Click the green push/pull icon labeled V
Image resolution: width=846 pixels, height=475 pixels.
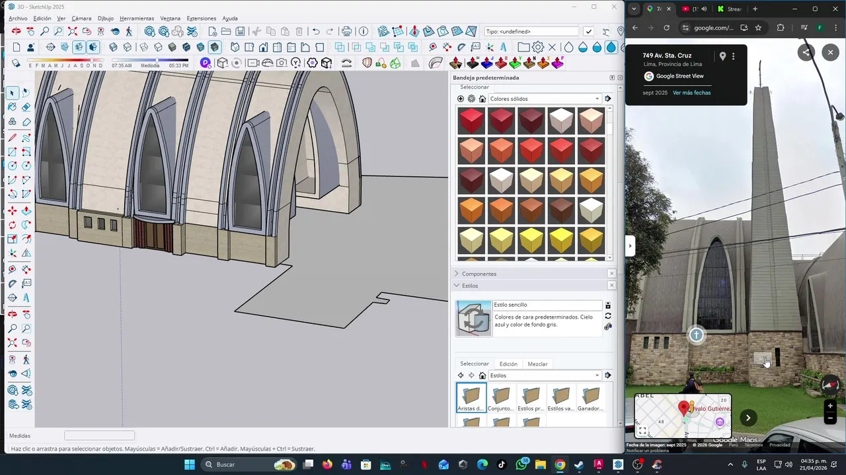pos(515,63)
